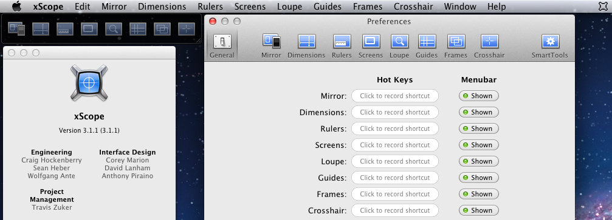
Task: Click the name Wolfgang Ante
Action: pos(52,176)
